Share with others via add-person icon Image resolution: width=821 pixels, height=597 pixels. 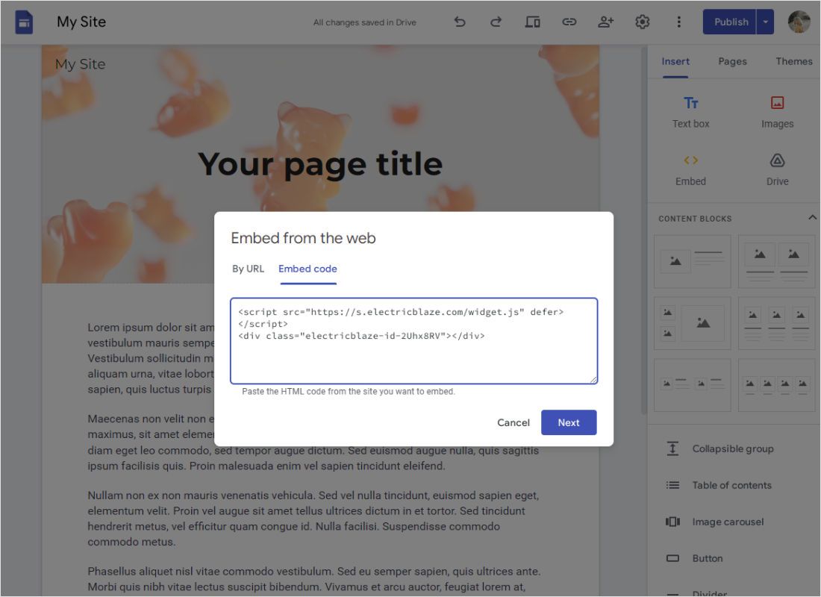click(606, 22)
